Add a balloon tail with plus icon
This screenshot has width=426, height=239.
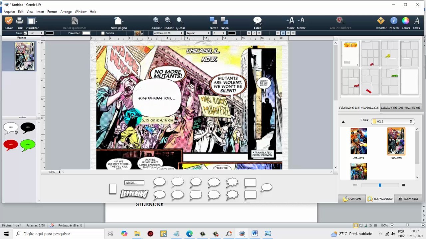pos(266,188)
